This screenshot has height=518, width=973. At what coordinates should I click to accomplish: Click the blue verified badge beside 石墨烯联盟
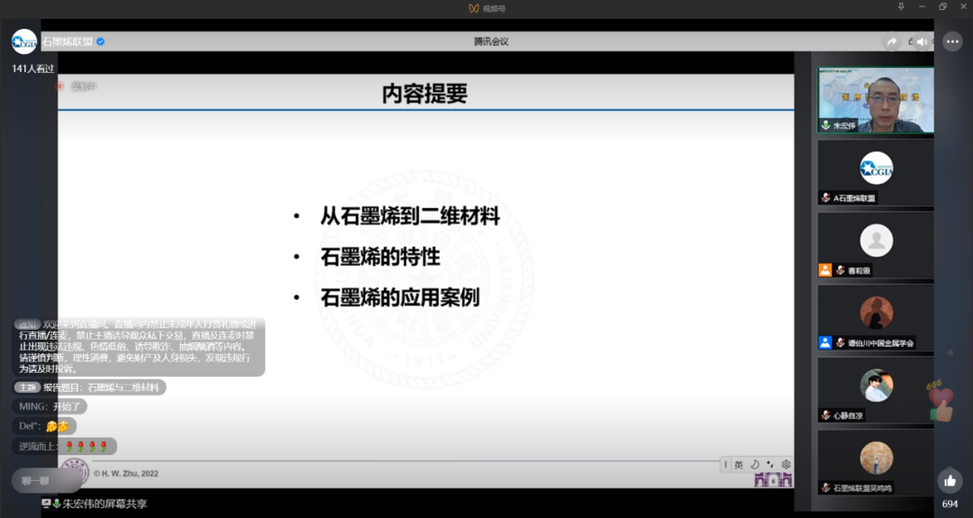101,41
